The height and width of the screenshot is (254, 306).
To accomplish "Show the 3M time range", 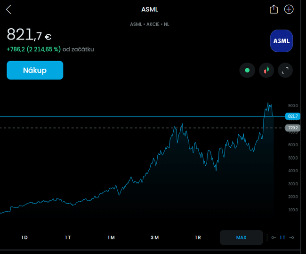I will pos(154,238).
